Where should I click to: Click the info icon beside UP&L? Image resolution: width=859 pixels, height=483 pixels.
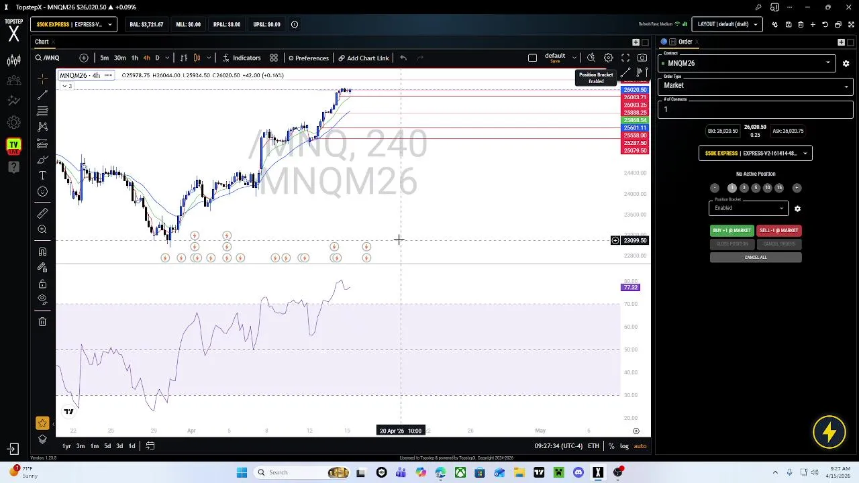click(294, 24)
